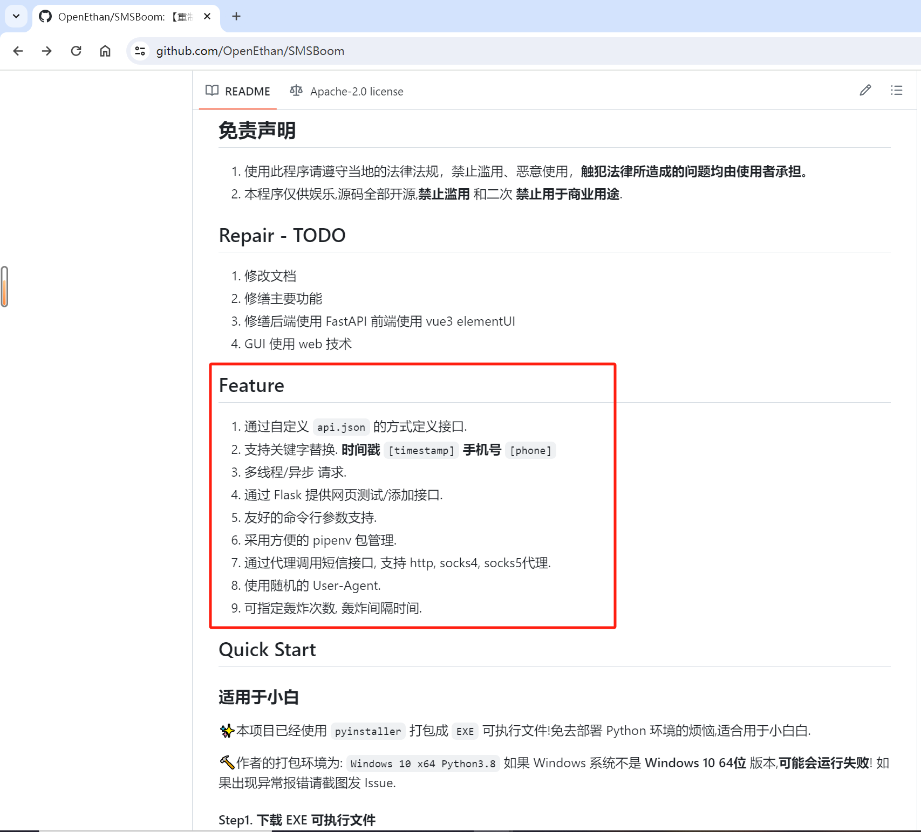
Task: Reload the current page
Action: point(76,51)
